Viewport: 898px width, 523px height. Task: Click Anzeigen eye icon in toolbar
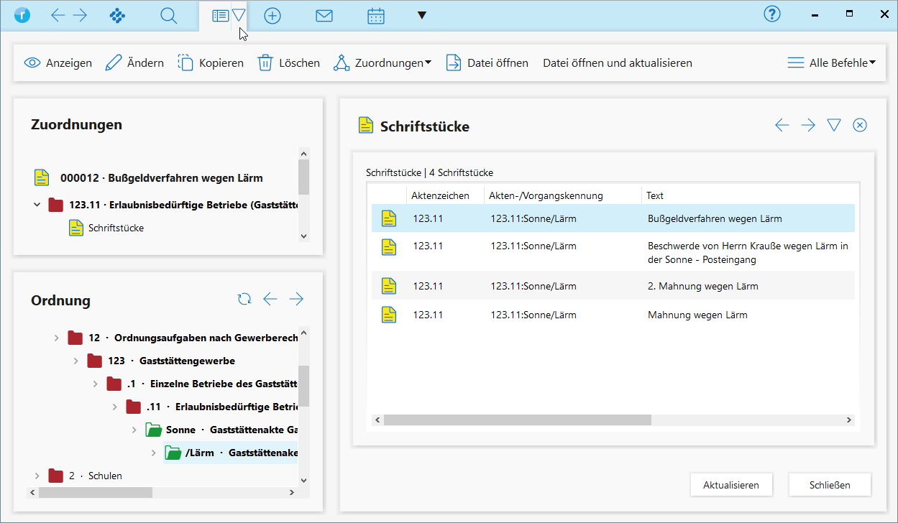[x=32, y=63]
